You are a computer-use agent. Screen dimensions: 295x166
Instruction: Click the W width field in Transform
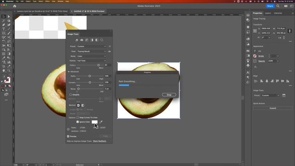(281, 29)
